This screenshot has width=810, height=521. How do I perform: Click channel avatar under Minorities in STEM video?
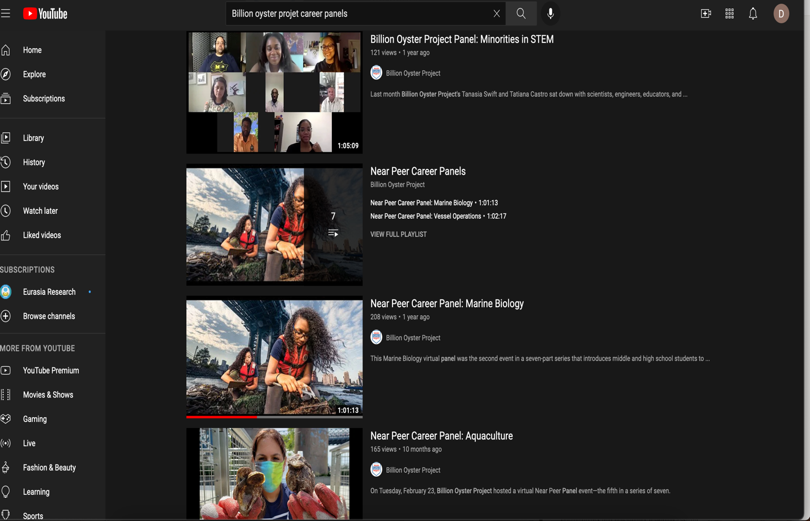376,73
